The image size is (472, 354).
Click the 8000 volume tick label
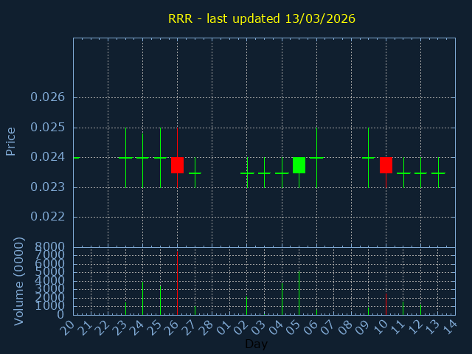tap(49, 247)
